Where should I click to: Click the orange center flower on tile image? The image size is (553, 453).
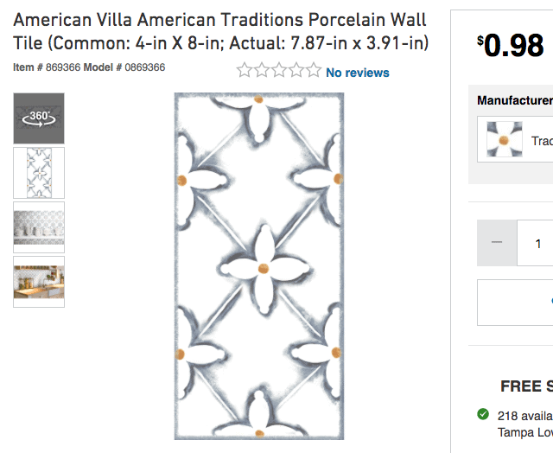pos(263,269)
